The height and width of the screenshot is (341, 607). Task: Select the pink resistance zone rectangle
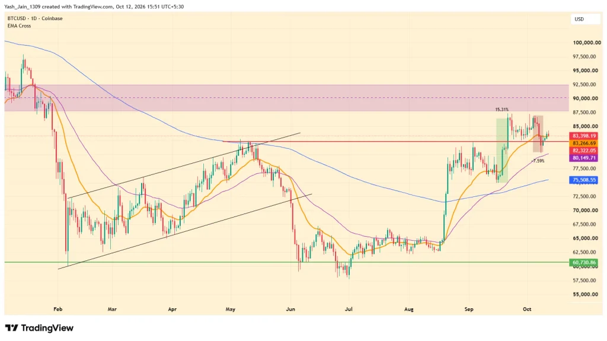click(286, 98)
